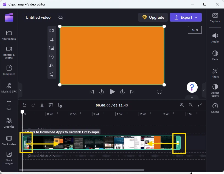The height and width of the screenshot is (174, 224).
Task: Zoom out on the timeline
Action: (x=191, y=105)
